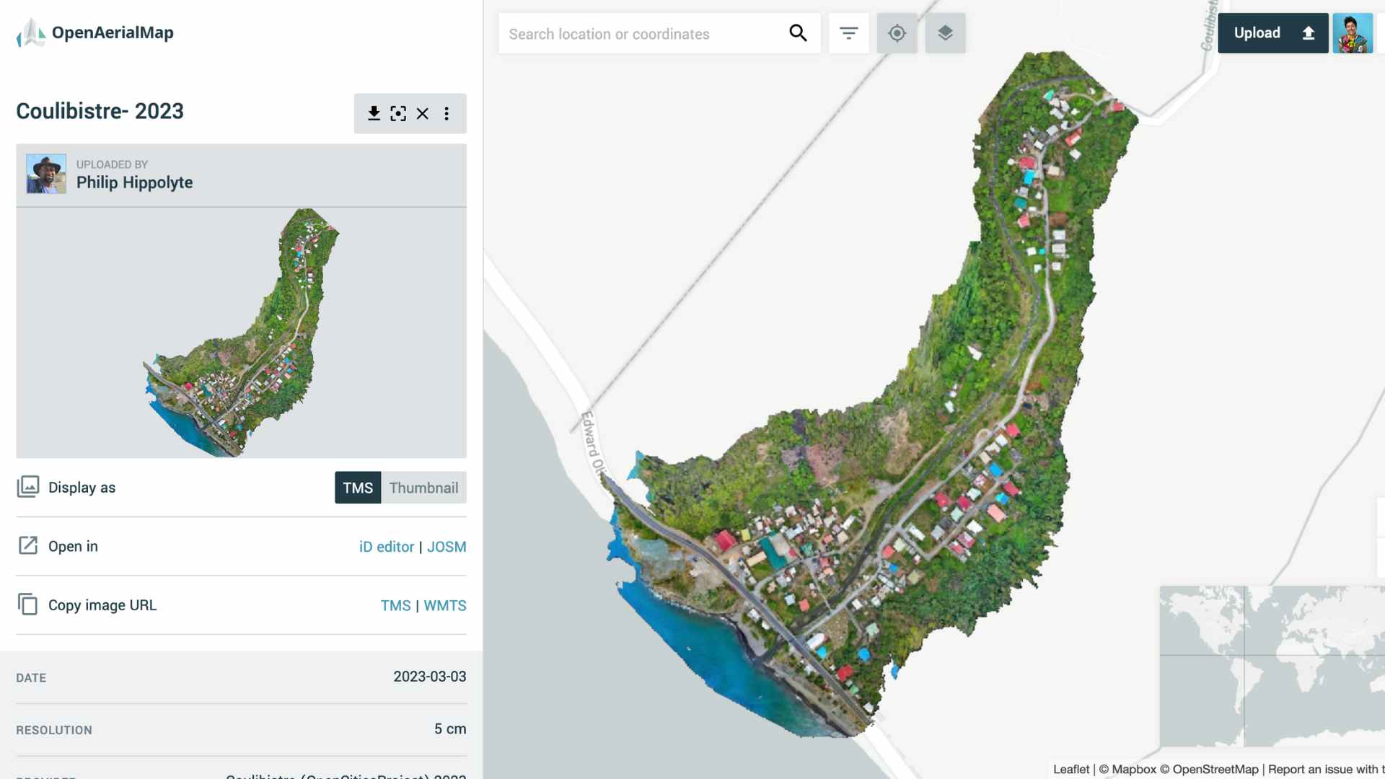Screen dimensions: 1385x779
Task: Open iD editor for this imagery
Action: (386, 546)
